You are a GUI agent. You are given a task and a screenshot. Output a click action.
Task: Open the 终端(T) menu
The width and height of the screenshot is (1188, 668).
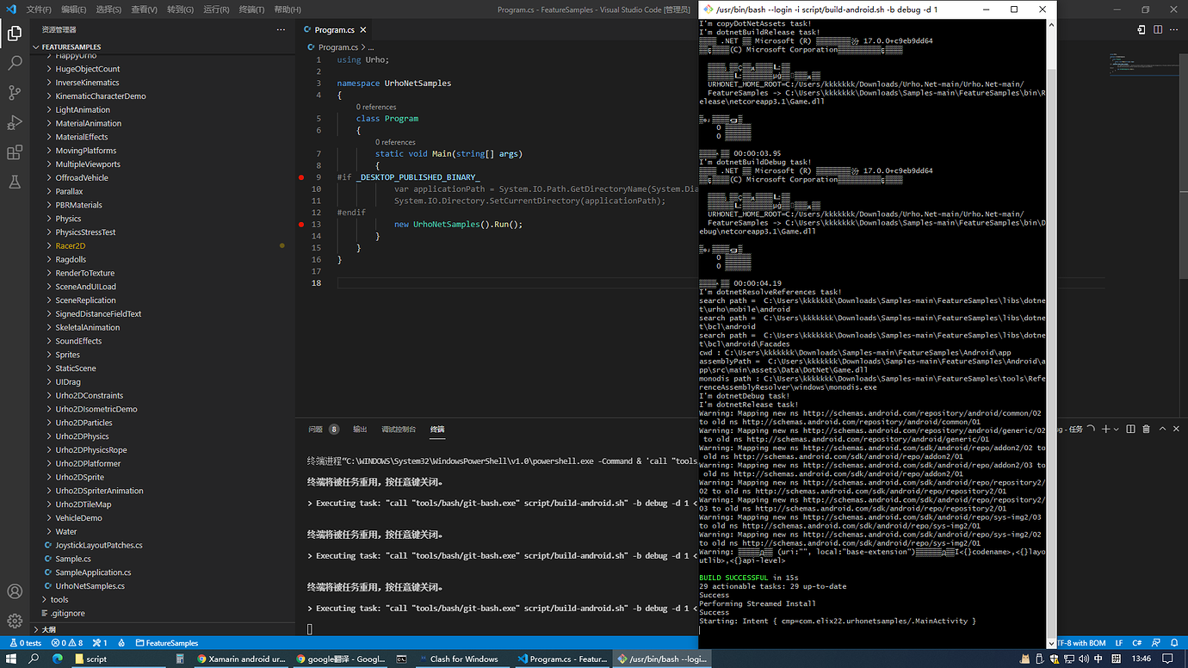251,9
